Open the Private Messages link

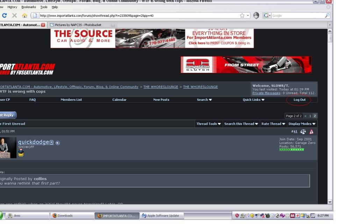266,93
